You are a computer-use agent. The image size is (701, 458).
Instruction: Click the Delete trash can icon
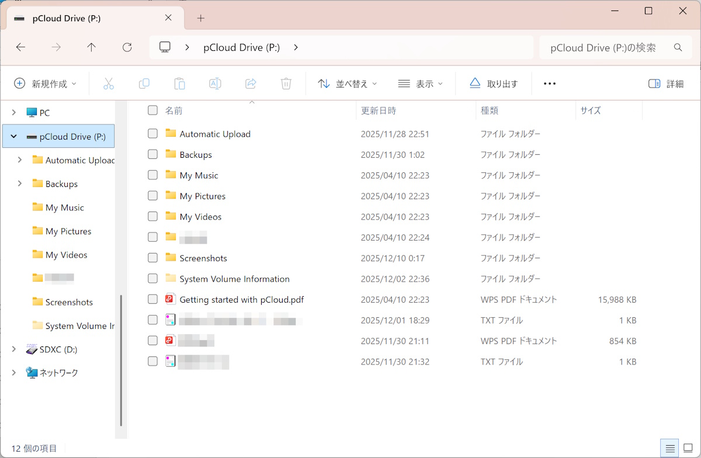pos(286,84)
